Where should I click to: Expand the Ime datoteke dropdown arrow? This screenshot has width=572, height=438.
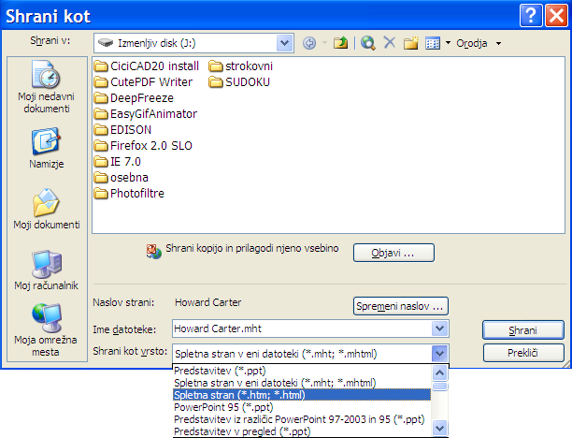[439, 329]
